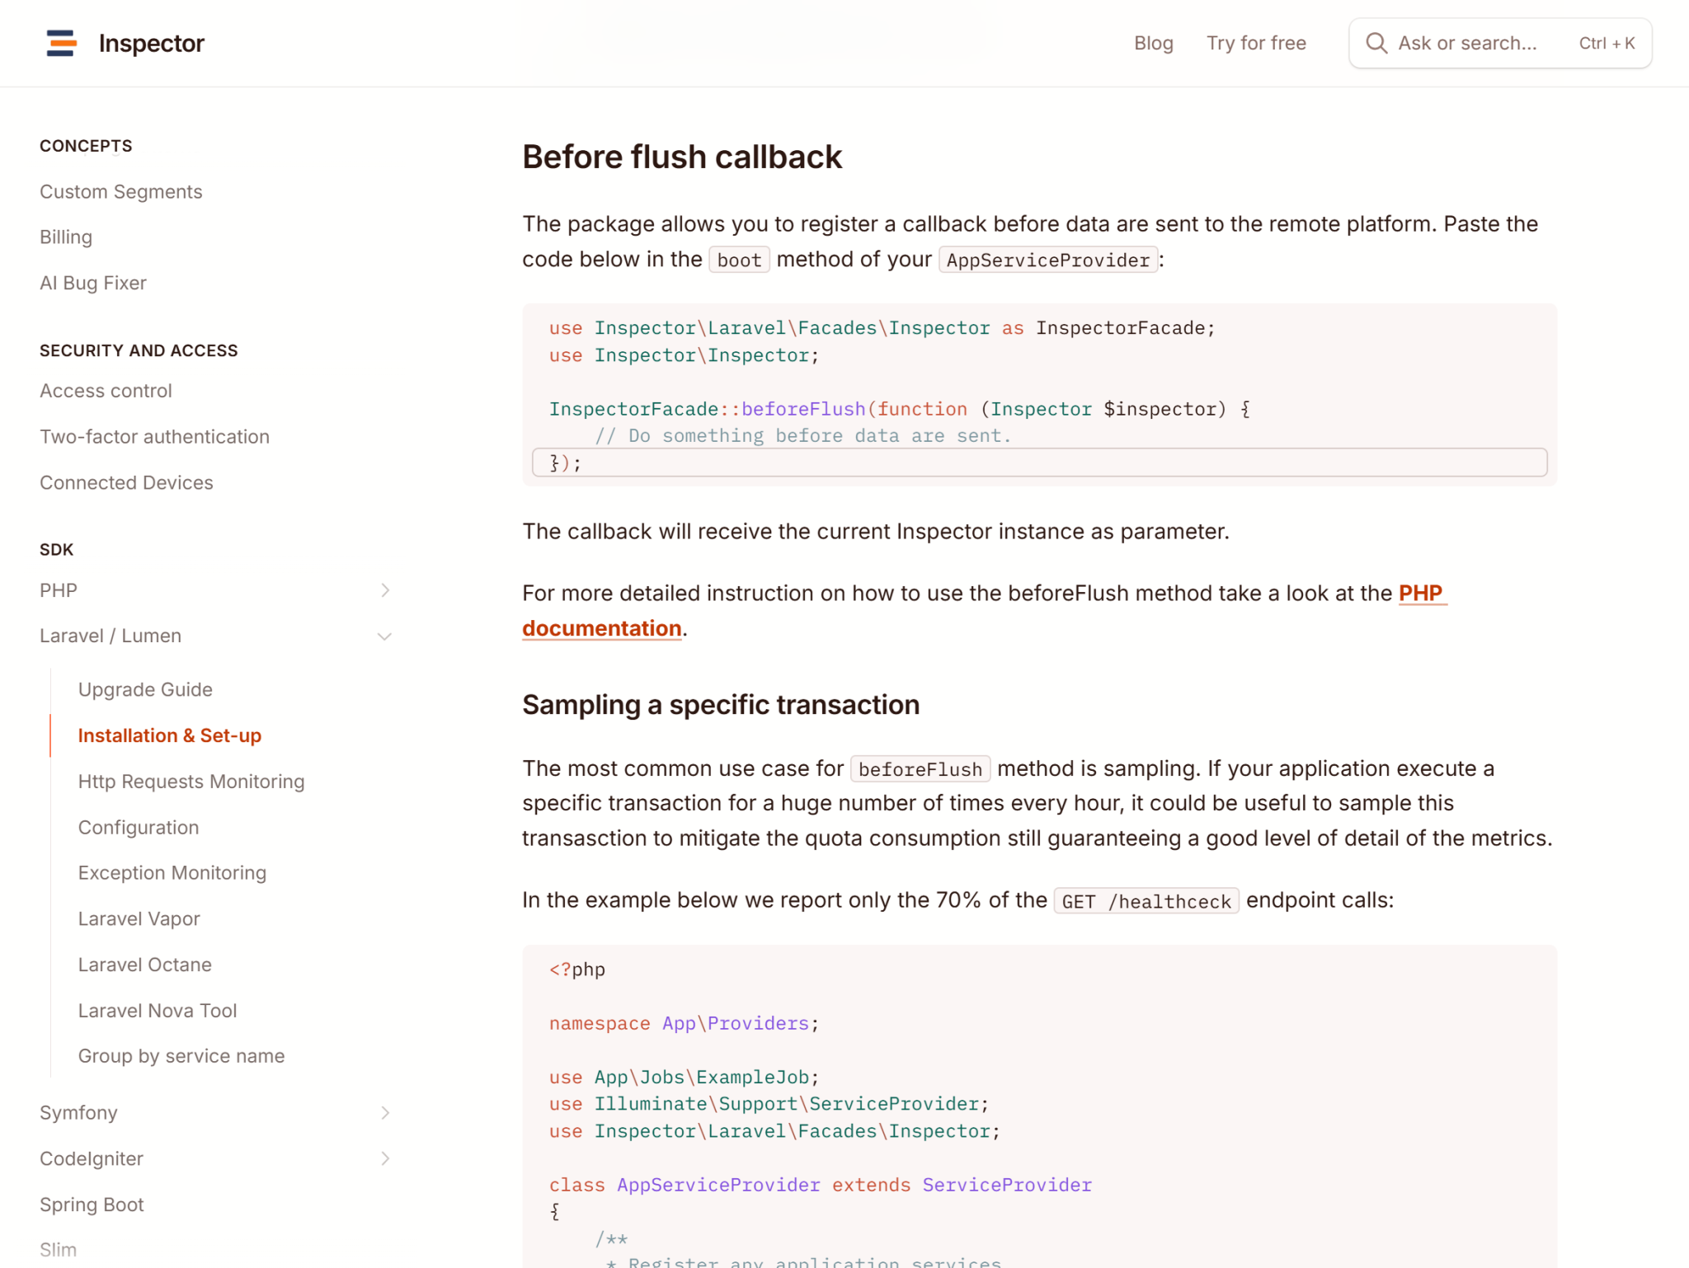
Task: Select Custom Segments under Concepts
Action: (120, 191)
